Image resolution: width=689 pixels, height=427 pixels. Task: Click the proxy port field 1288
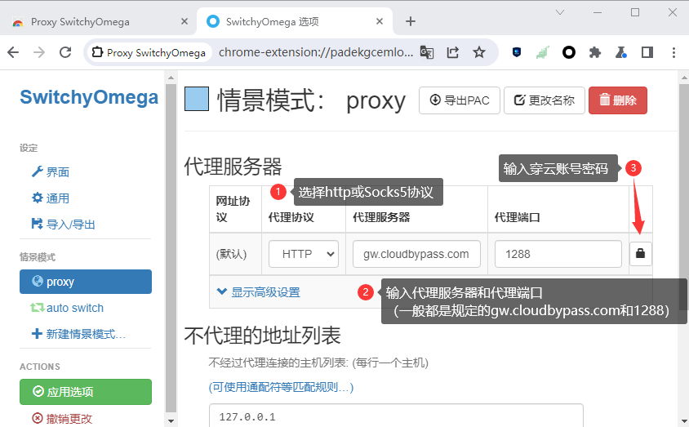558,254
